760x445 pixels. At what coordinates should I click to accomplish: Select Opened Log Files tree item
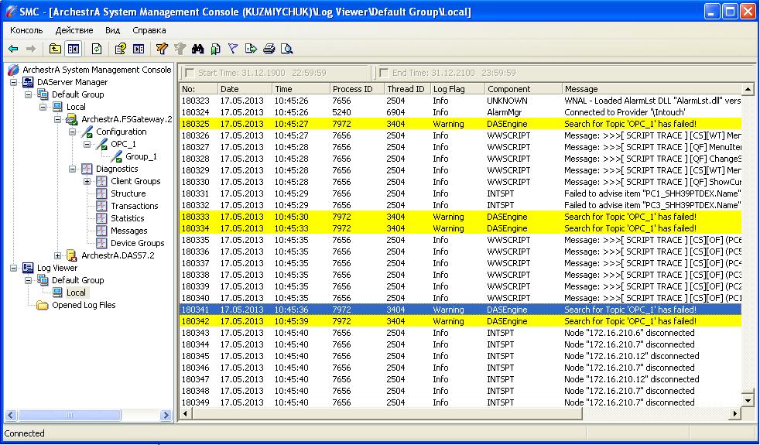click(x=84, y=305)
